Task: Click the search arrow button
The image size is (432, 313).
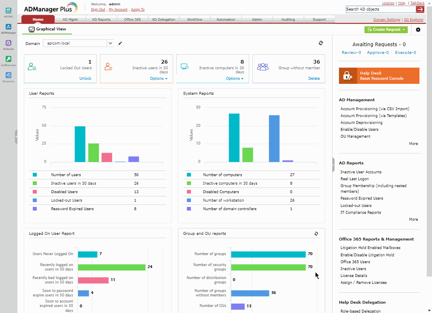Action: click(x=420, y=9)
